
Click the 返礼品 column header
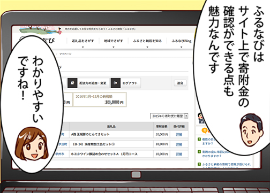click(x=111, y=126)
